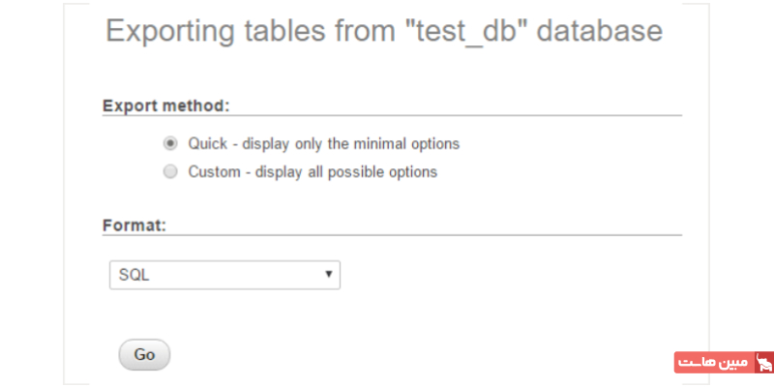Click the "Quick - display only the minimal options" label
This screenshot has width=774, height=387.
[323, 144]
